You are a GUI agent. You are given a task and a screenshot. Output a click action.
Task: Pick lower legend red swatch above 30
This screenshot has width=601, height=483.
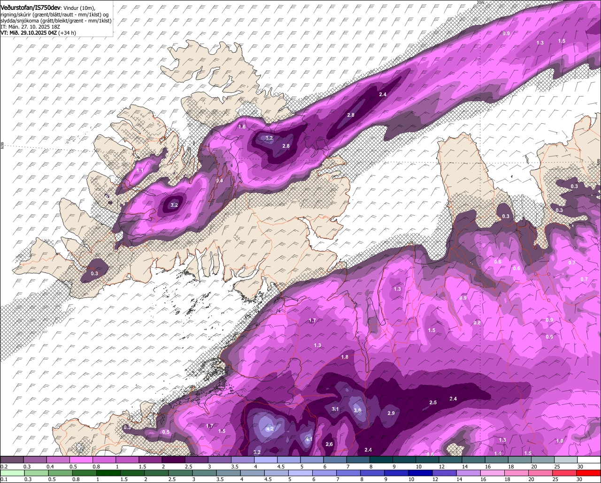pyautogui.click(x=589, y=473)
